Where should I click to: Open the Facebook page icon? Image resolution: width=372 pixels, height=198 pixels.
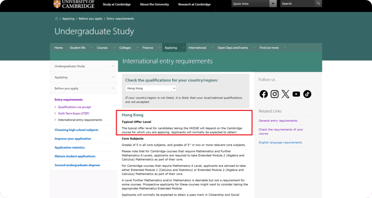[263, 94]
